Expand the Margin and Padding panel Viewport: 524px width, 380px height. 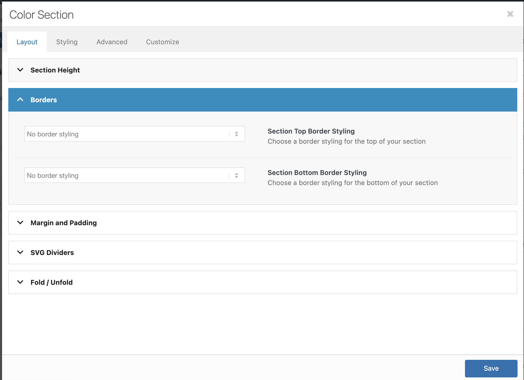64,223
